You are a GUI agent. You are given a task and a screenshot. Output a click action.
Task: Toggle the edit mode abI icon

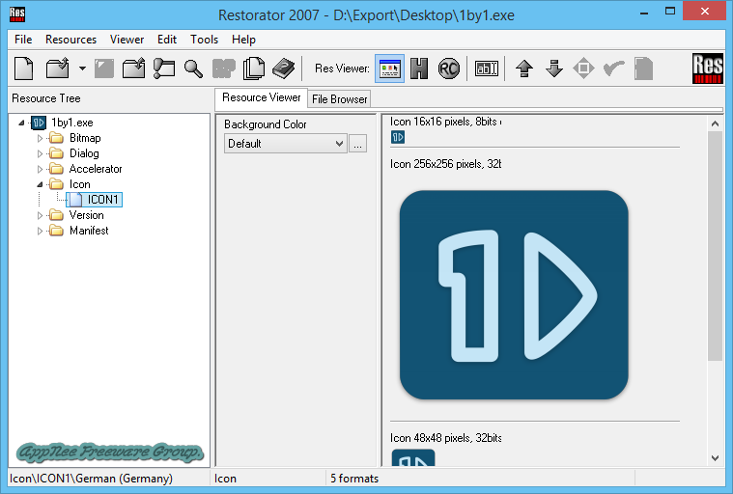487,69
